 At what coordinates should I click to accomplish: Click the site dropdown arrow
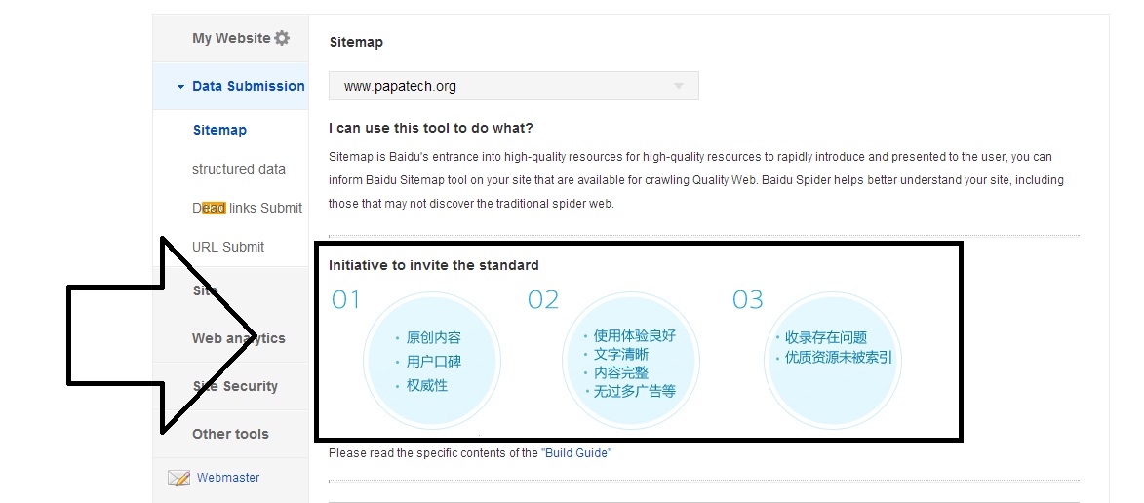679,86
